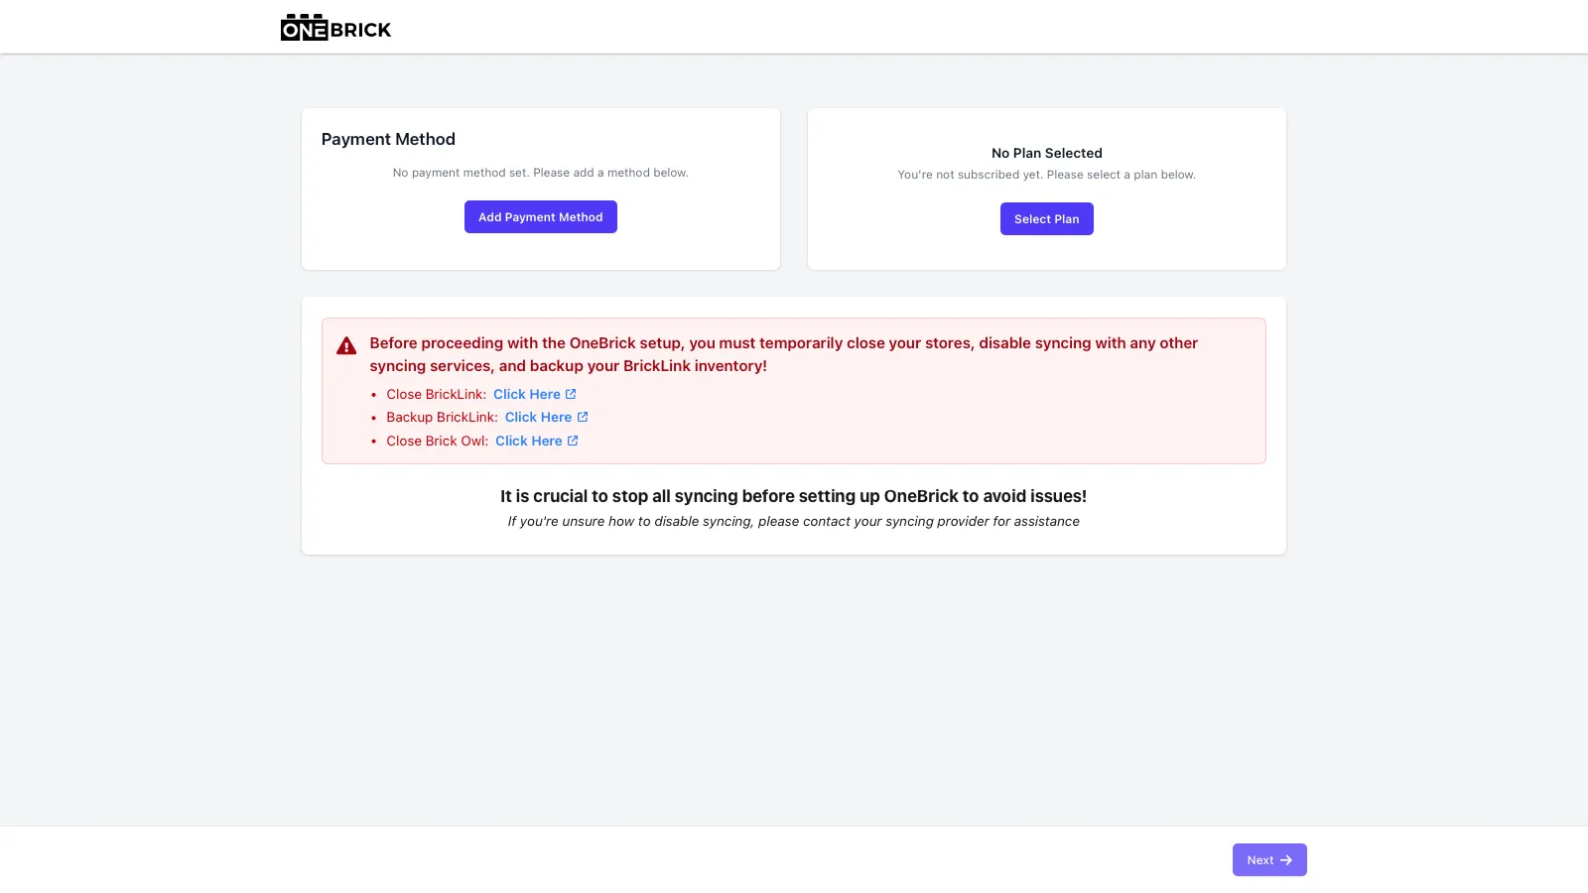
Task: Click the Select Plan button
Action: click(1047, 219)
